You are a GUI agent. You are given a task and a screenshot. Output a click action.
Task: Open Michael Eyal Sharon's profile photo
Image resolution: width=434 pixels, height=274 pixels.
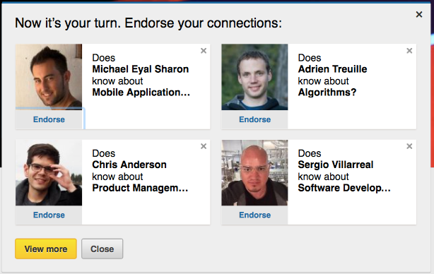[x=49, y=77]
